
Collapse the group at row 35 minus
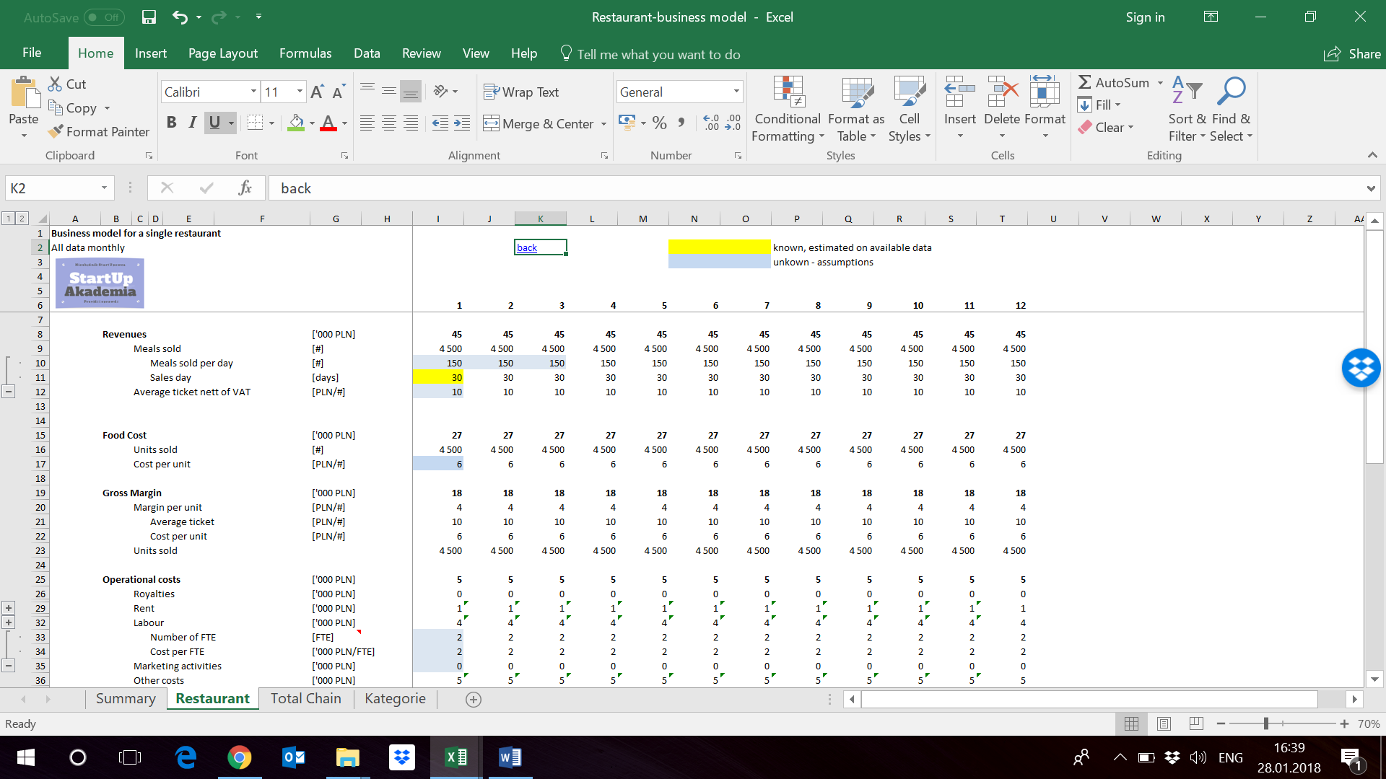9,666
